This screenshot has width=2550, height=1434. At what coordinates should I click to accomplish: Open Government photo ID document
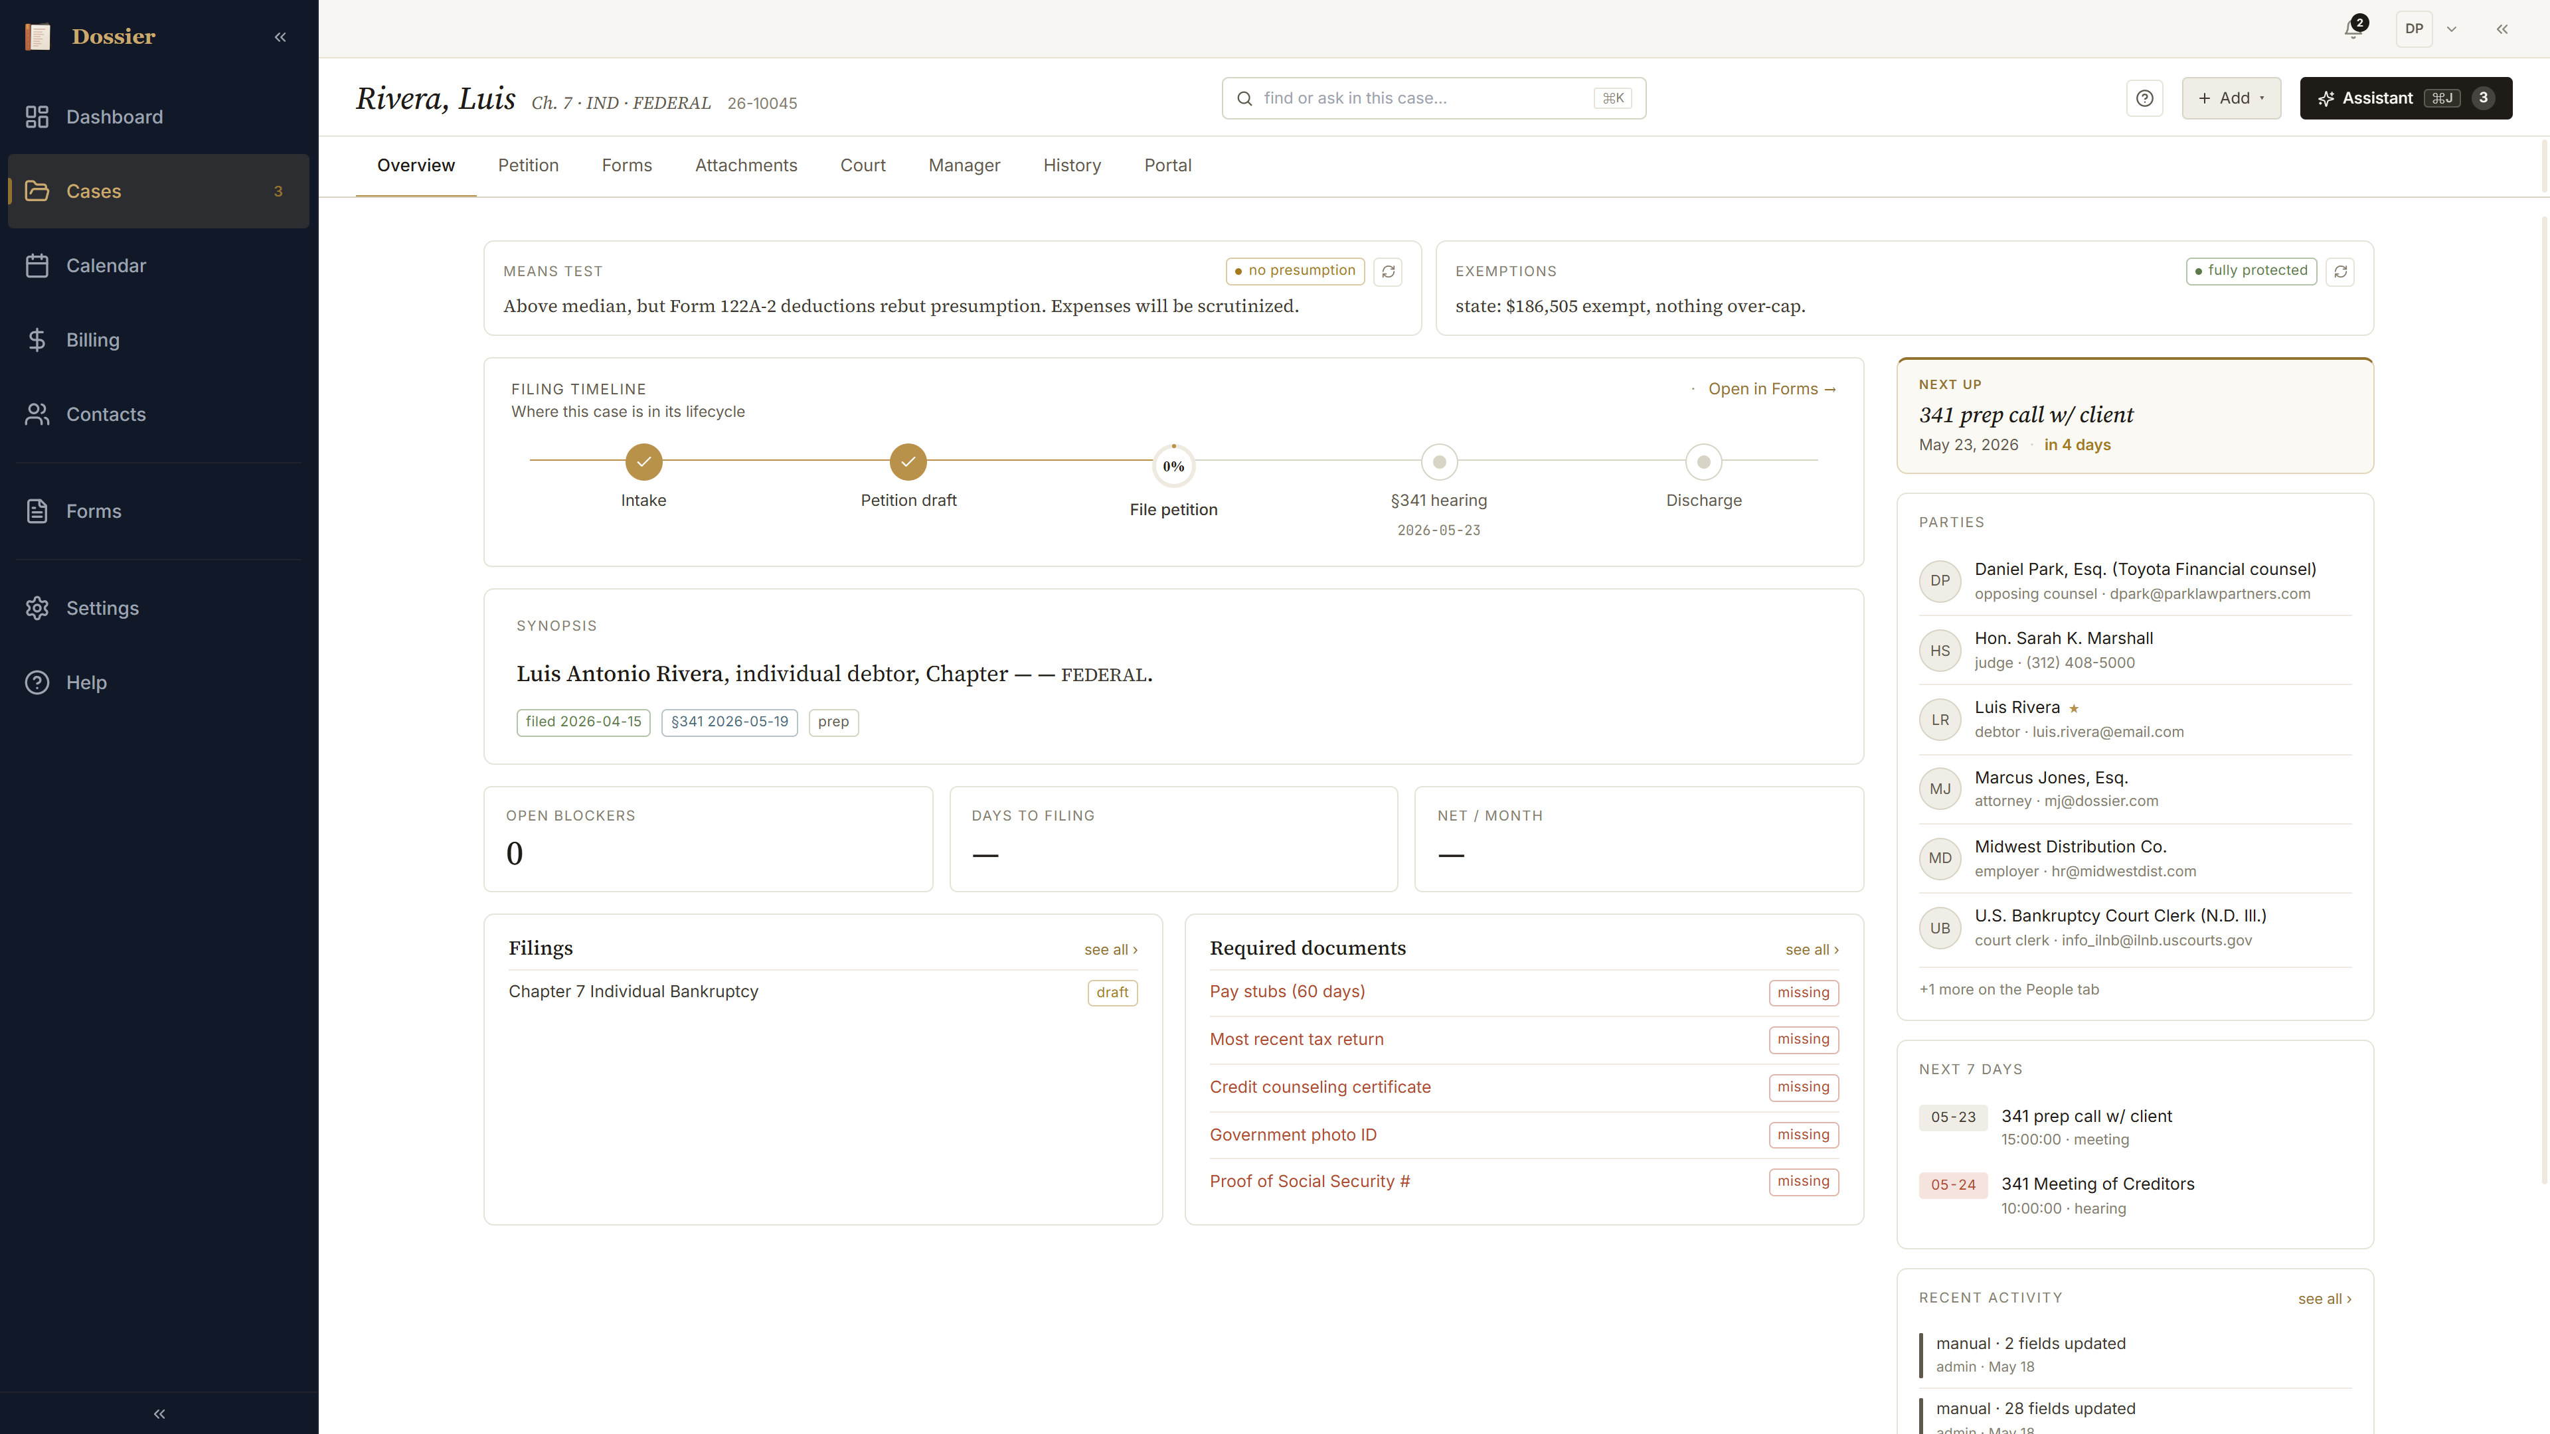point(1523,1135)
